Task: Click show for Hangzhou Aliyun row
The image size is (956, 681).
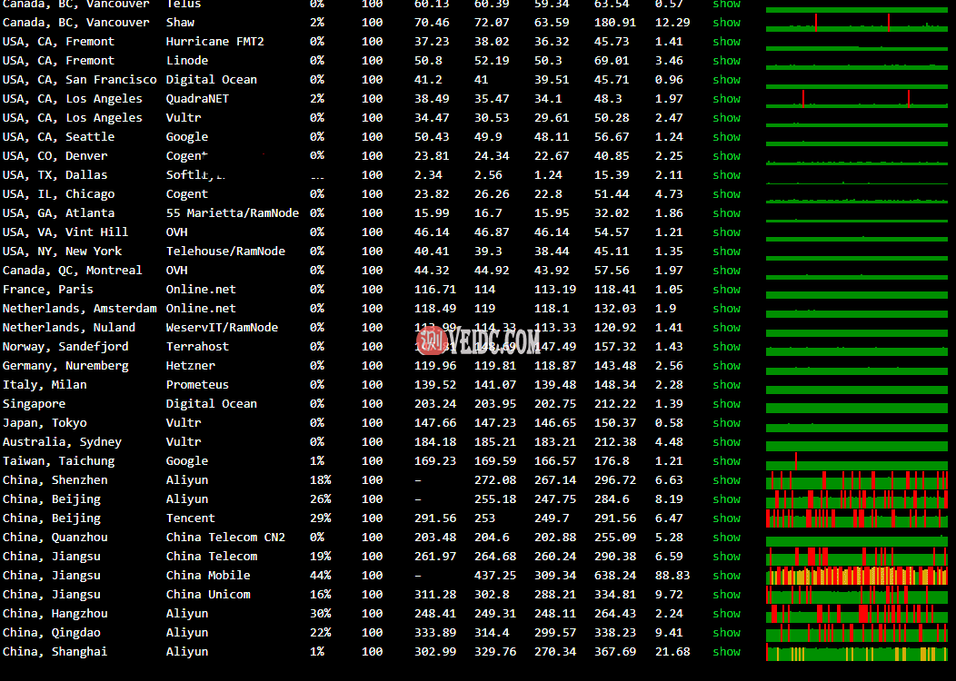Action: (x=726, y=614)
